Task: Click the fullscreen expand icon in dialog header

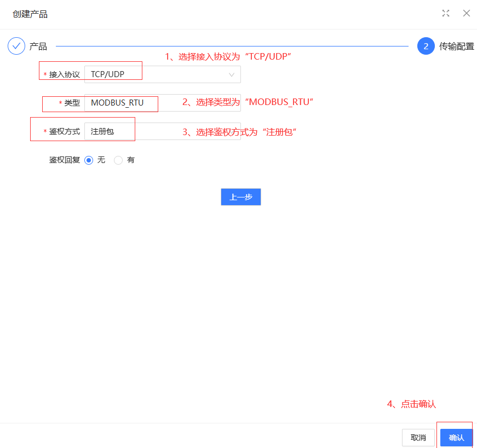Action: click(446, 13)
